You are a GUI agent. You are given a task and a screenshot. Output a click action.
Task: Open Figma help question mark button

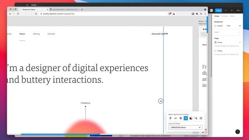238,131
